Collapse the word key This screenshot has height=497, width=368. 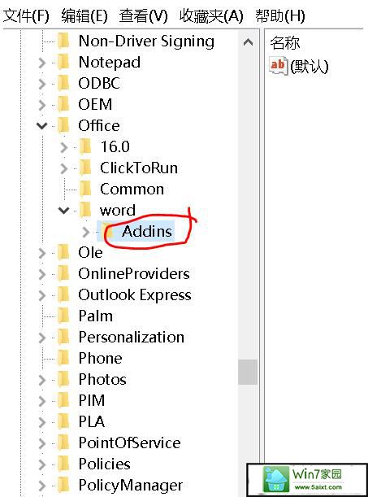tap(63, 211)
